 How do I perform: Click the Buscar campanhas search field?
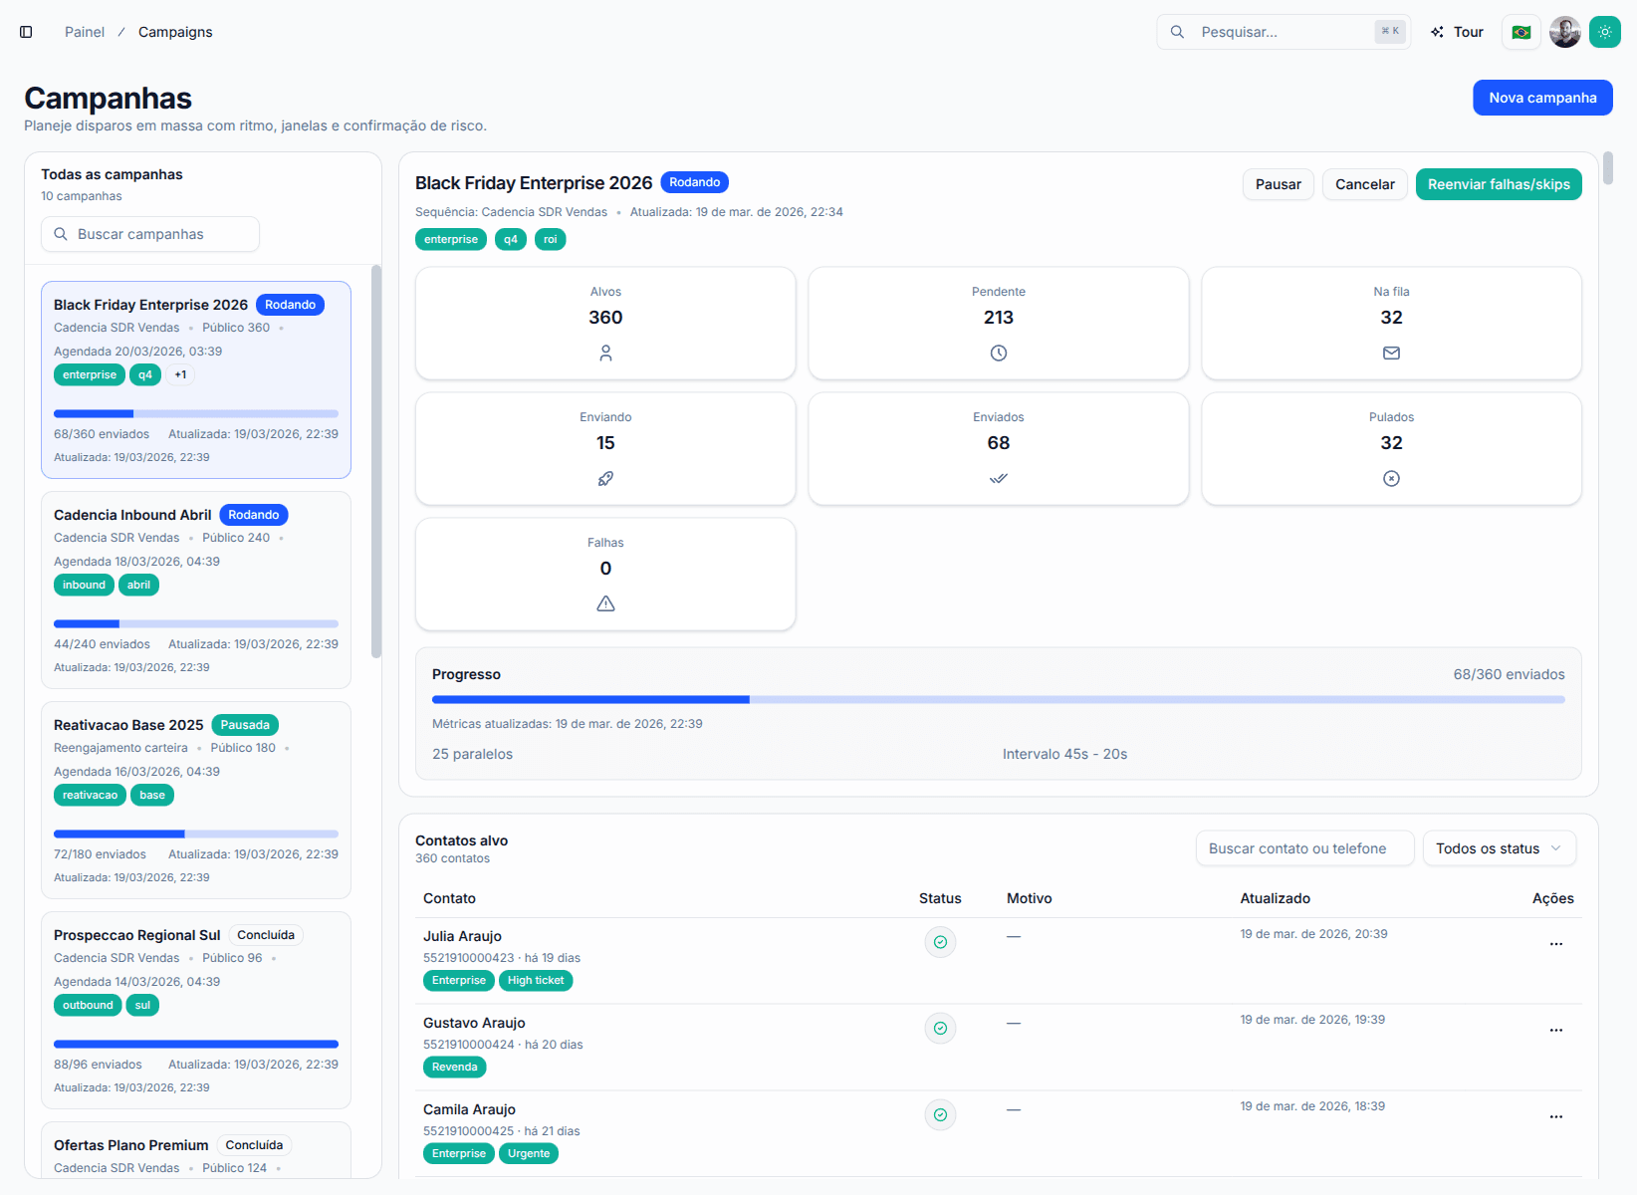[x=150, y=234]
